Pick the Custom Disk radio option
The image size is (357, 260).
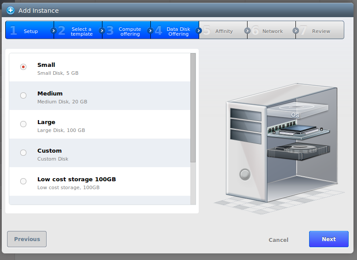23,153
